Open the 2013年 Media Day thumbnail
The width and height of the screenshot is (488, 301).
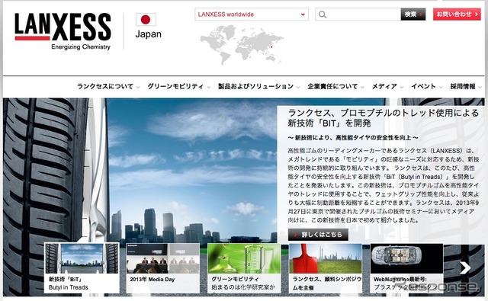coord(162,267)
